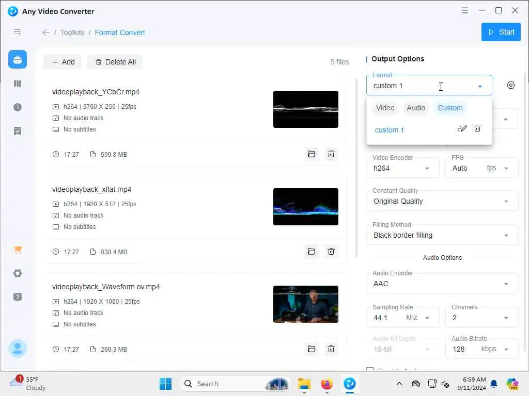The width and height of the screenshot is (529, 396).
Task: Open File Explorer from taskbar
Action: (x=304, y=384)
